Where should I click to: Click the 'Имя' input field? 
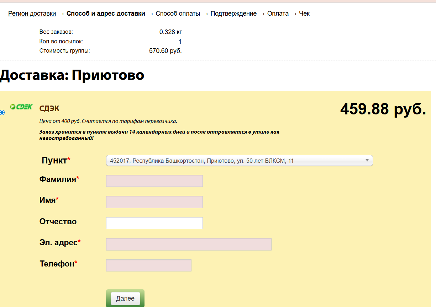(154, 202)
